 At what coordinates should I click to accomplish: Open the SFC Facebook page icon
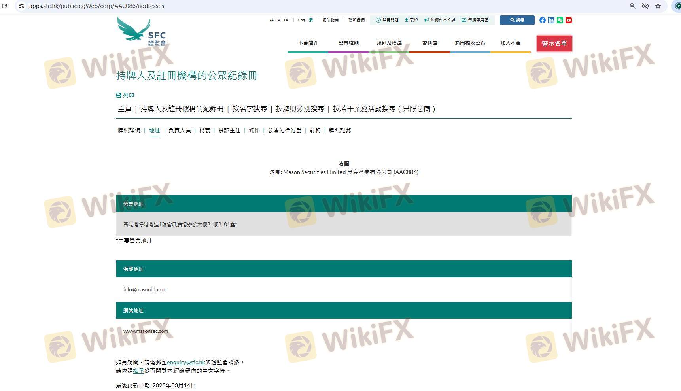coord(543,20)
